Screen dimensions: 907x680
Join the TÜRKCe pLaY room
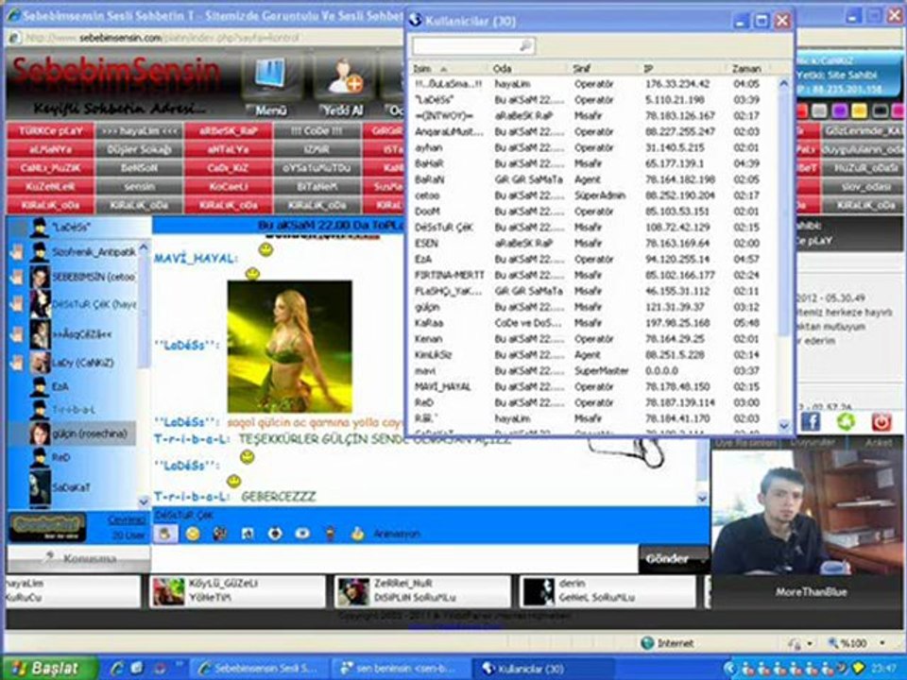click(x=50, y=130)
